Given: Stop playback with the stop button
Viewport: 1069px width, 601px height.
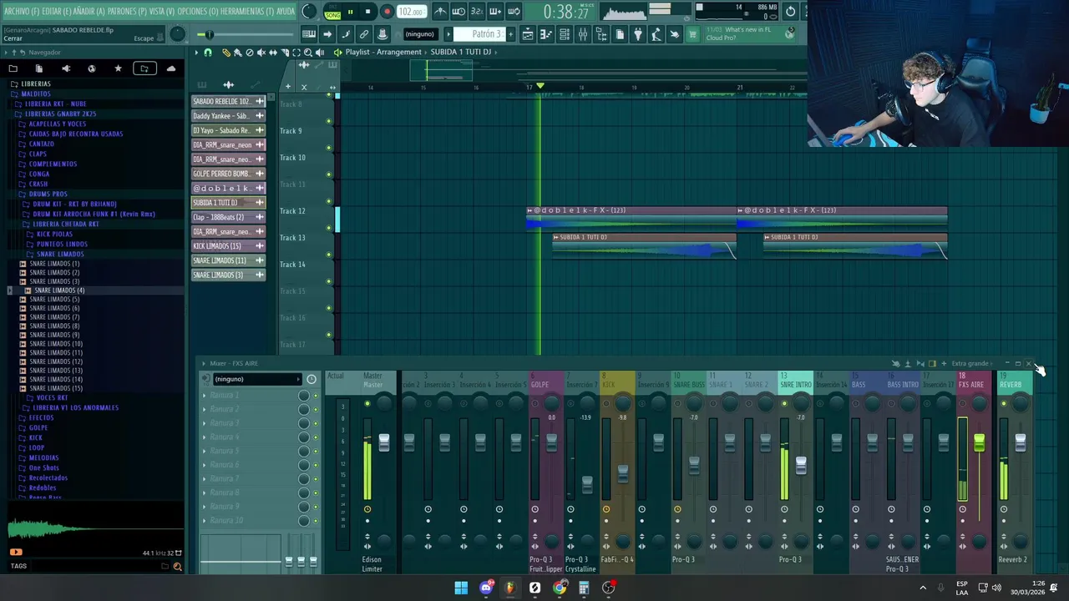Looking at the screenshot, I should pos(368,12).
